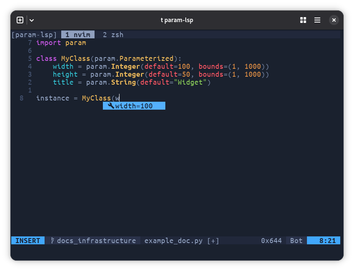The height and width of the screenshot is (271, 354).
Task: Click the 'height' attribute name
Action: (x=65, y=75)
